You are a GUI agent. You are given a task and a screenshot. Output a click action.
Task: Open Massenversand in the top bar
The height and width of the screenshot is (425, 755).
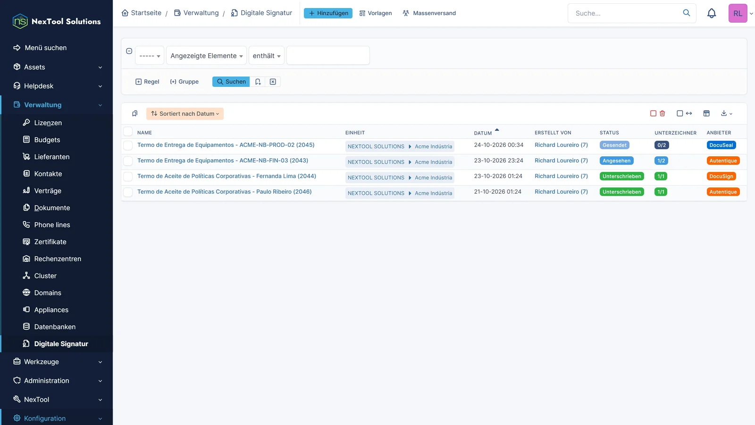click(x=429, y=13)
